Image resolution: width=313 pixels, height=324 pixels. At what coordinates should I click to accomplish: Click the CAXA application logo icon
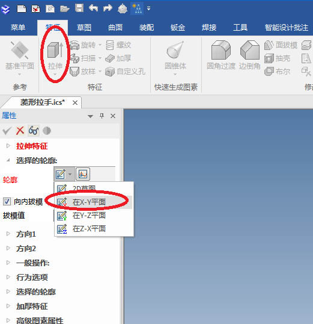tap(5, 9)
